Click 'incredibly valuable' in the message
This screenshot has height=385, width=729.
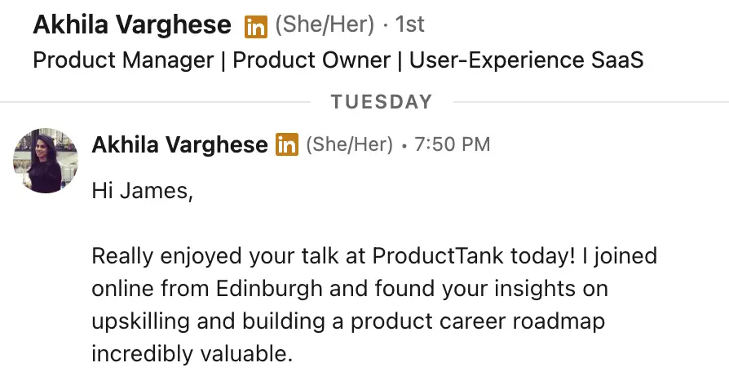tap(192, 354)
